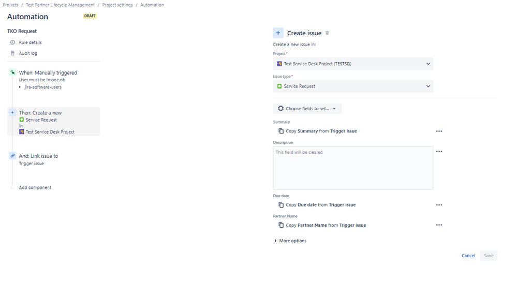Open the three-dot menu for Due date
The height and width of the screenshot is (294, 517).
point(439,204)
